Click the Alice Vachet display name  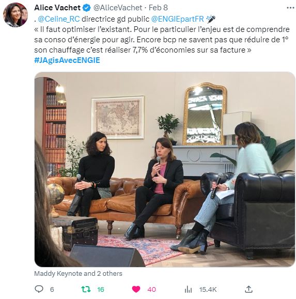(x=57, y=8)
